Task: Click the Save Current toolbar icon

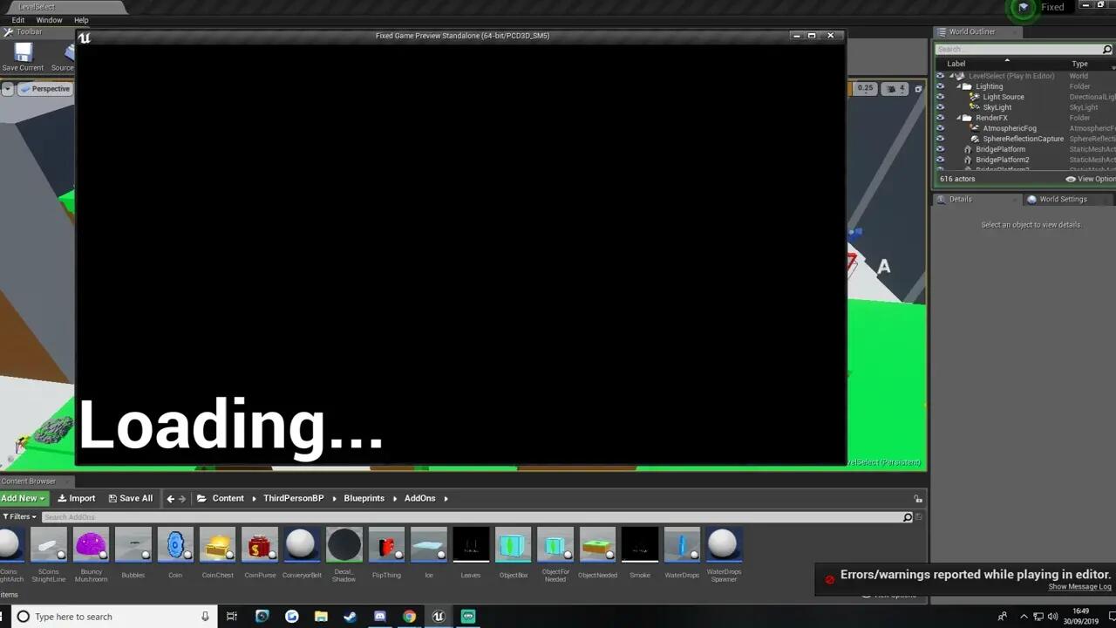Action: pos(23,57)
